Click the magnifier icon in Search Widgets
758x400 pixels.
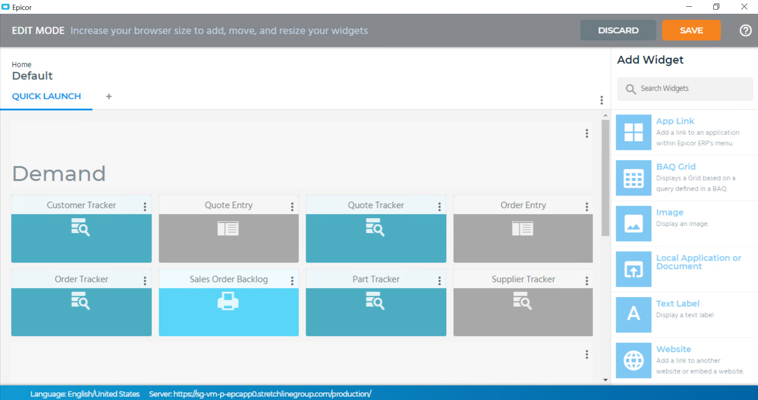631,89
